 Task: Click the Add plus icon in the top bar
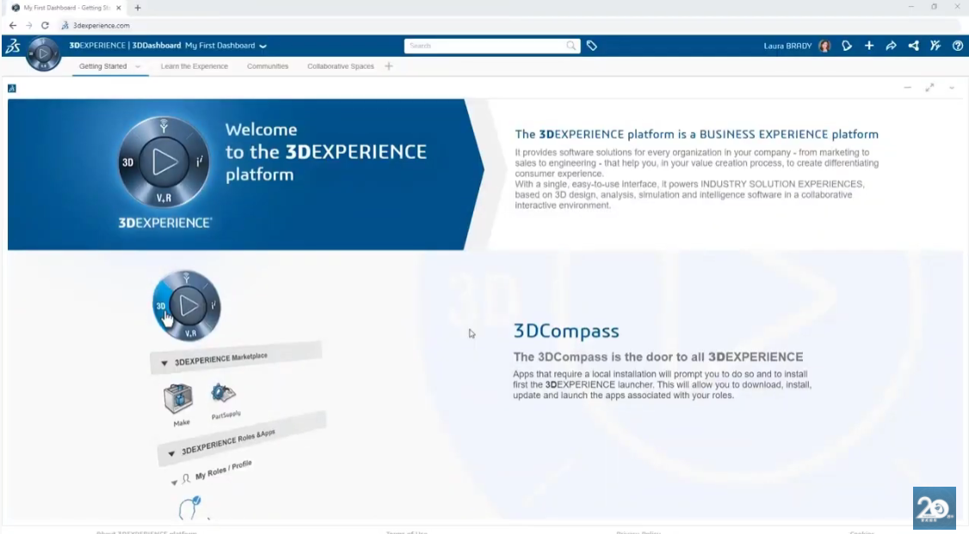869,46
